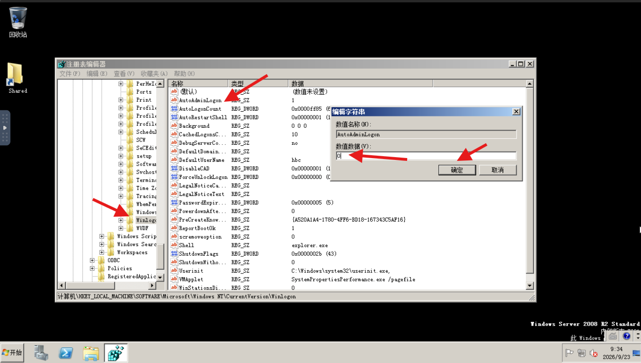
Task: Click values list scrollbar down arrow
Action: point(530,286)
